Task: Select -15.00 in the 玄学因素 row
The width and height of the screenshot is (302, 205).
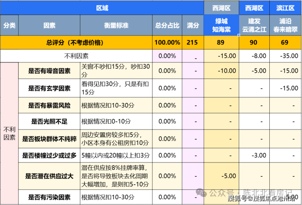Action: tap(285, 88)
